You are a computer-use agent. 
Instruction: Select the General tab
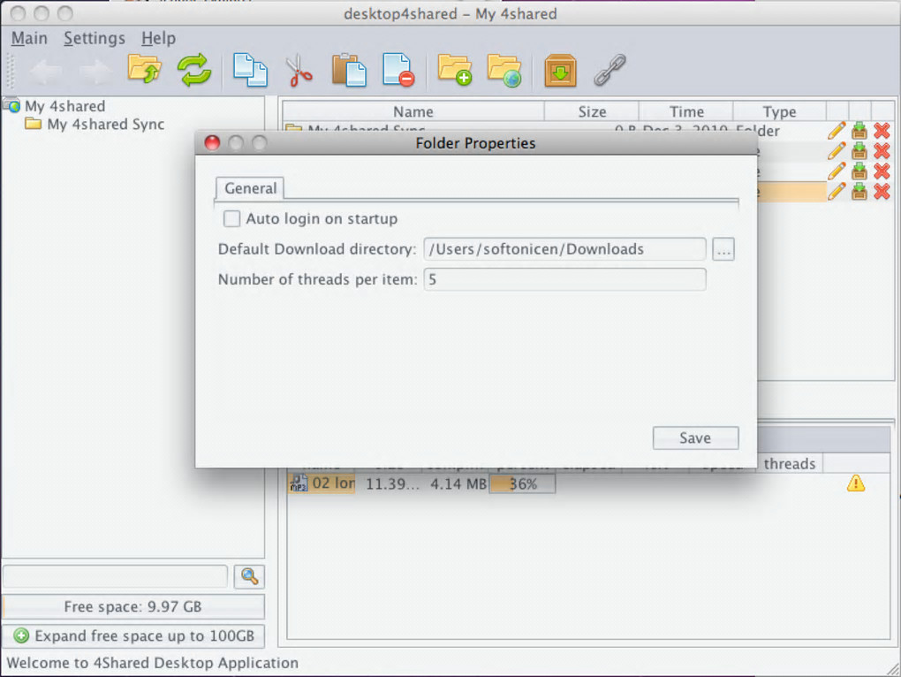click(x=250, y=188)
